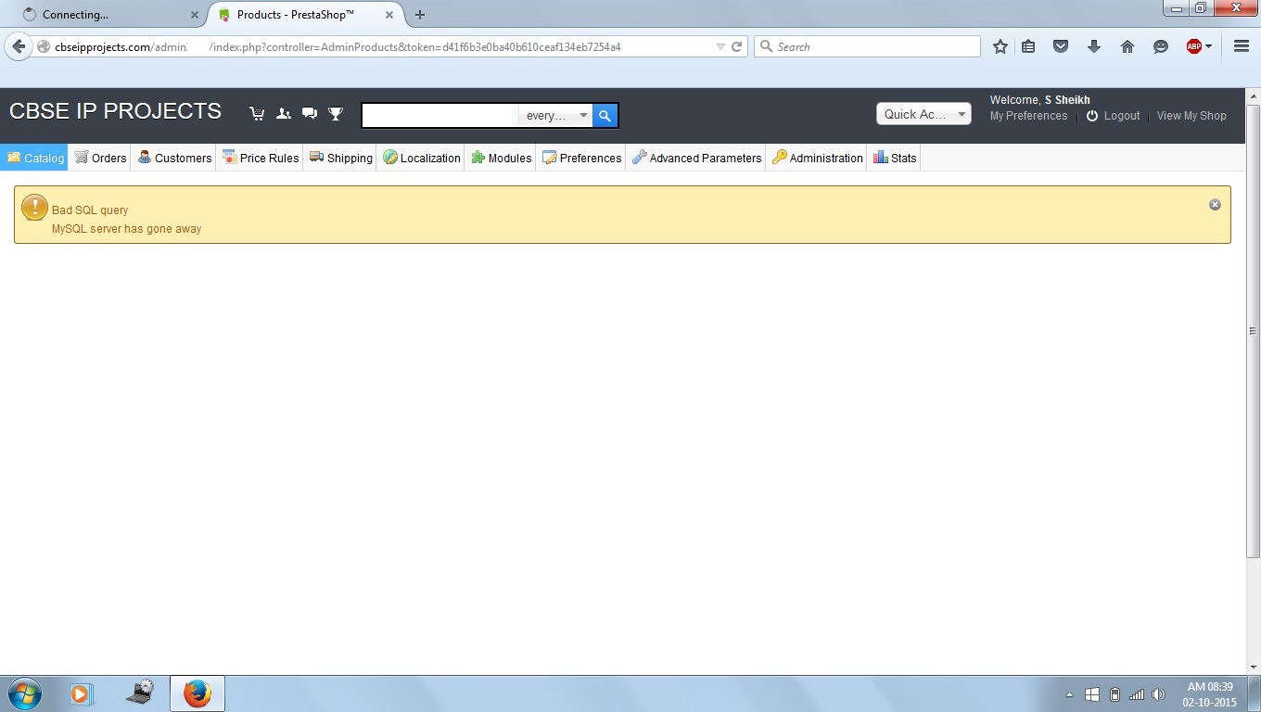
Task: Focus the Firefox Search box
Action: click(x=867, y=46)
